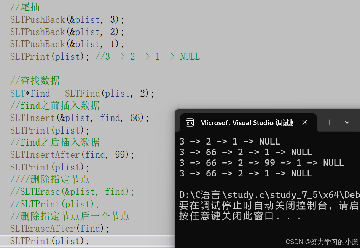Click the //尾插 comment line
360x248 pixels.
(25, 7)
